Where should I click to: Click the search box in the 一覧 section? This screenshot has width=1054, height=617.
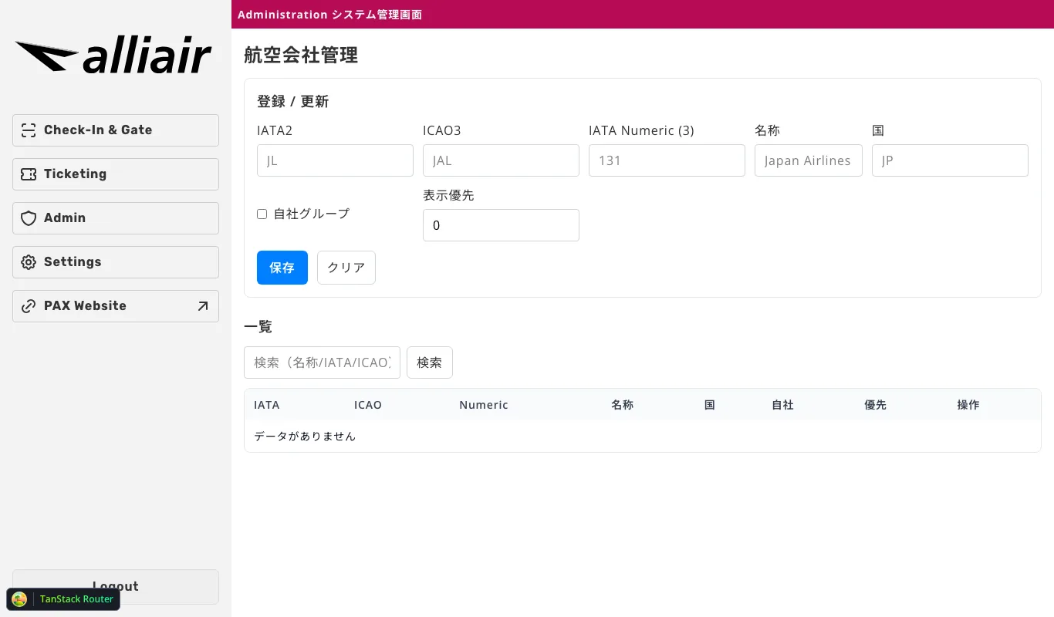(x=322, y=362)
